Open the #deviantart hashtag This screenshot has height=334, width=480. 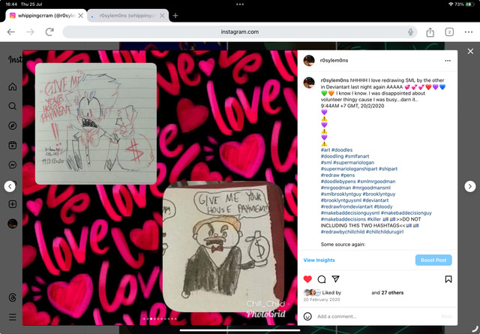click(376, 200)
